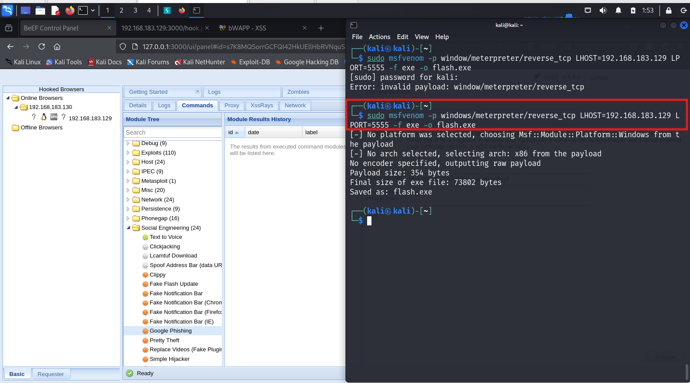The width and height of the screenshot is (690, 383).
Task: Open the Exploit-DB bookmark
Action: click(250, 62)
